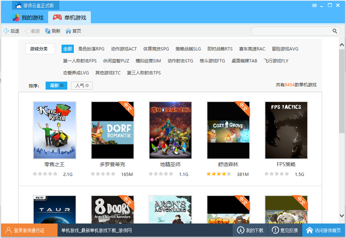The width and height of the screenshot is (346, 238).
Task: Open King of Retail game cover
Action: tap(55, 130)
